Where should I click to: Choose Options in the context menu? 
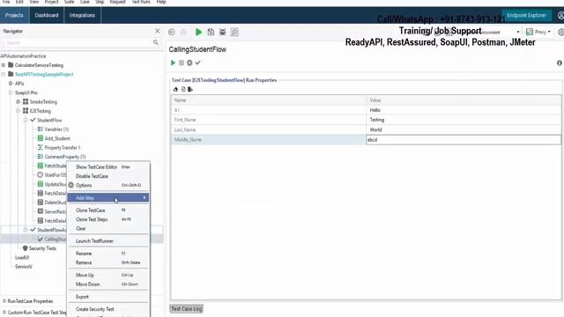(x=108, y=185)
